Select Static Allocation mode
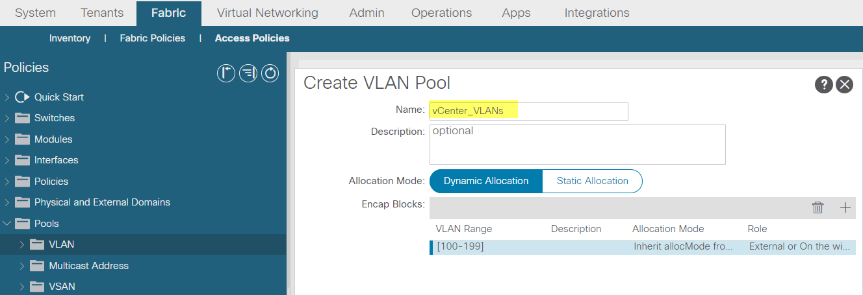Viewport: 863px width, 295px height. tap(592, 181)
